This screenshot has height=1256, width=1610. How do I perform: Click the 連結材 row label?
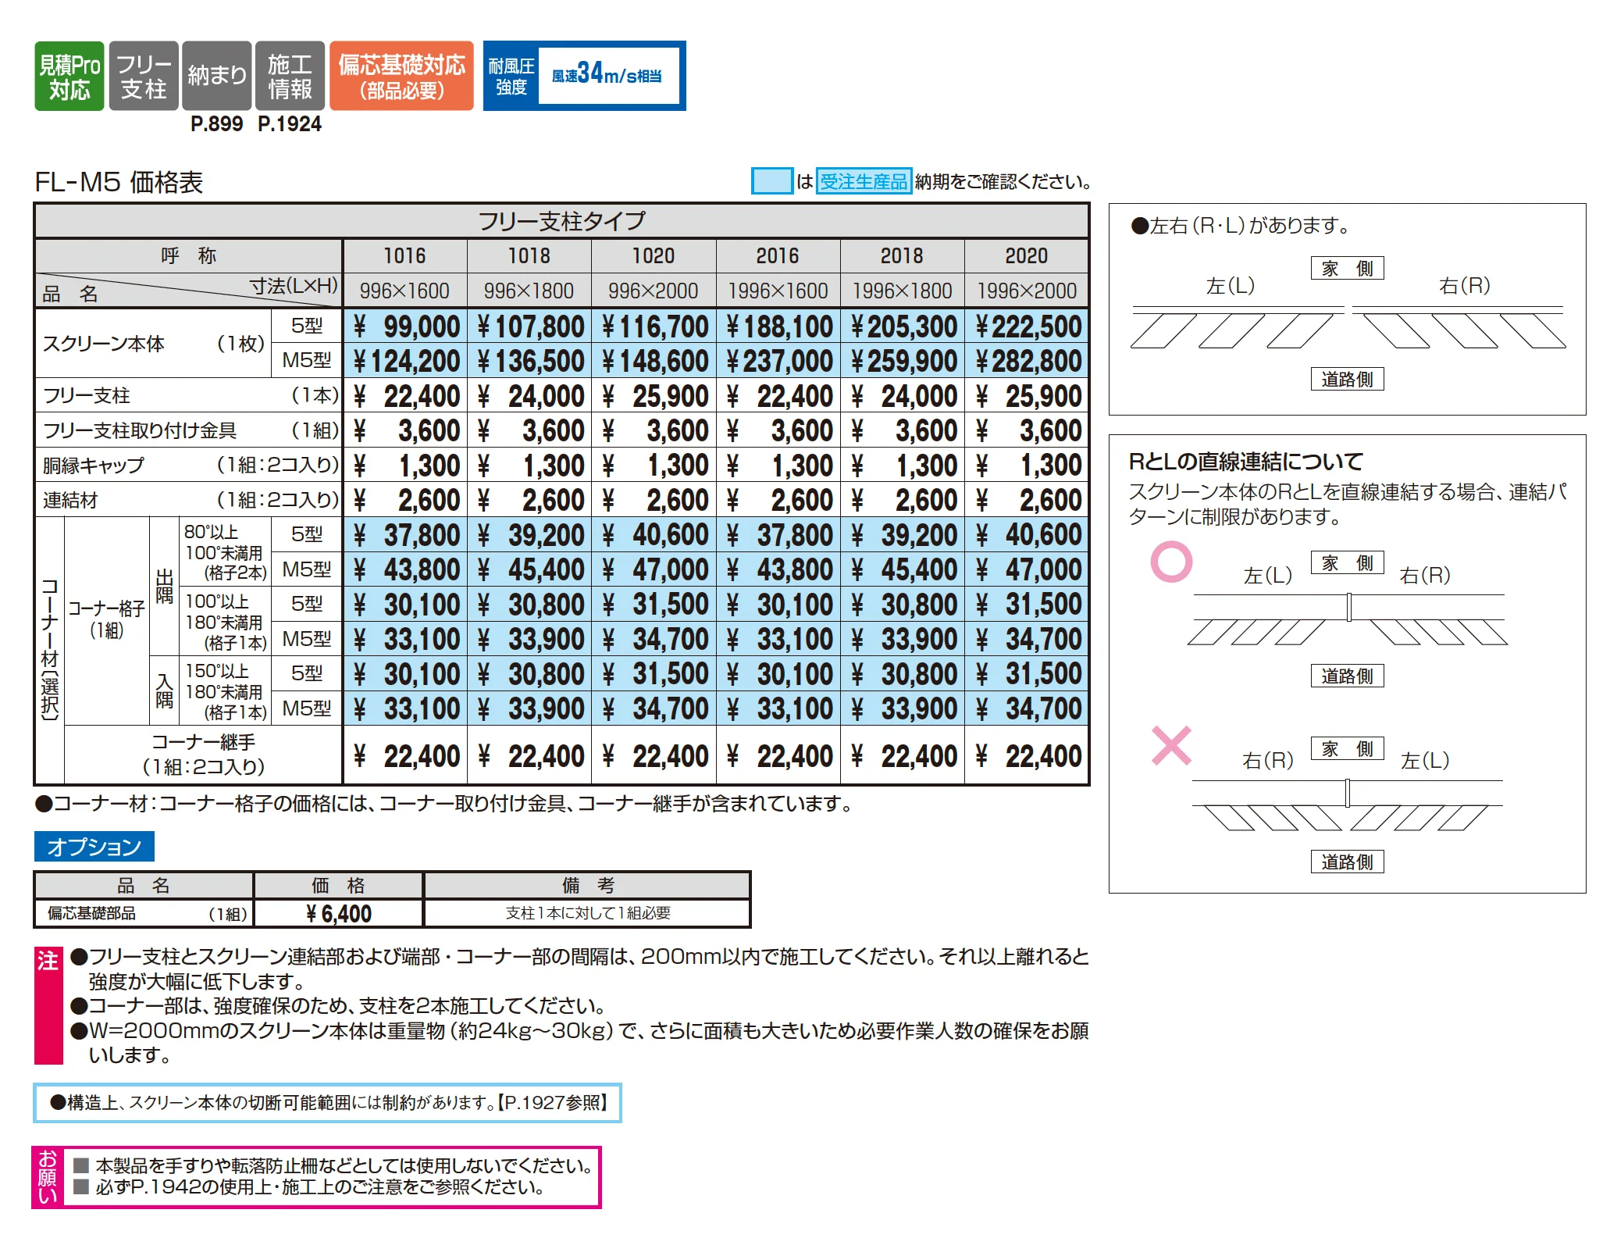point(190,500)
